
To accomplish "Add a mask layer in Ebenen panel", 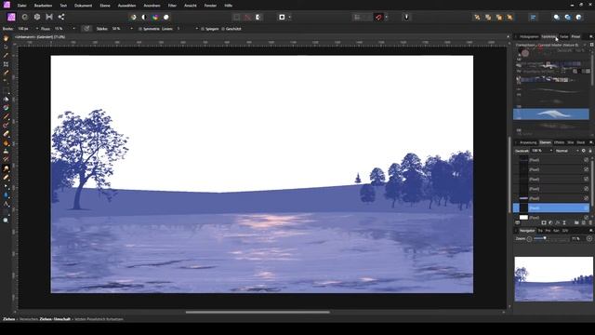I will pos(544,222).
